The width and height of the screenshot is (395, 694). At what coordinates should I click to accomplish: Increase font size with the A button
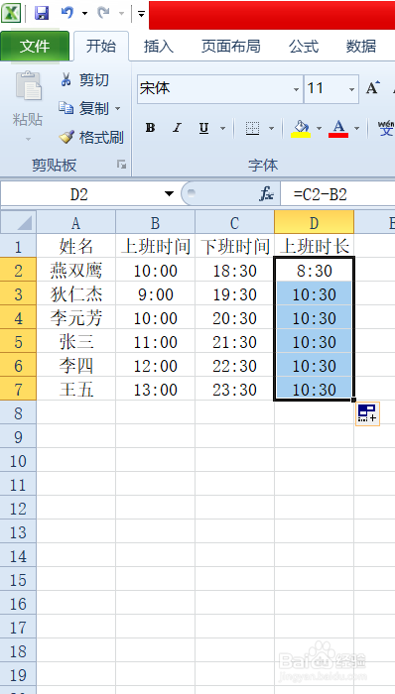pyautogui.click(x=373, y=88)
